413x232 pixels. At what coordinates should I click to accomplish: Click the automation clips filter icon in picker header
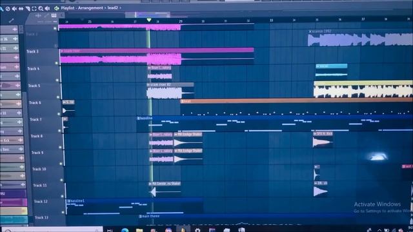tap(46, 15)
